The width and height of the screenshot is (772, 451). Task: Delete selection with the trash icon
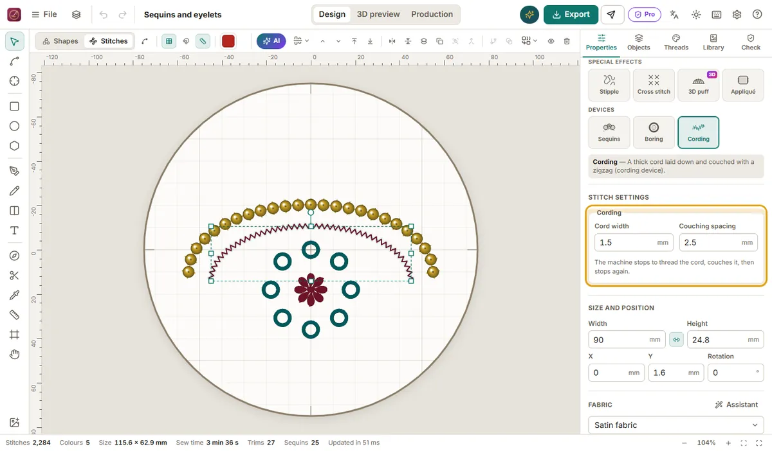tap(567, 41)
